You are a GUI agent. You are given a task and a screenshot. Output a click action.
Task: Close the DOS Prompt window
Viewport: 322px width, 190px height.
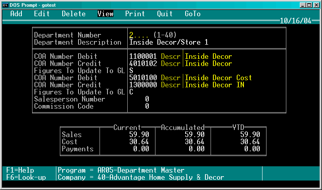[316, 5]
